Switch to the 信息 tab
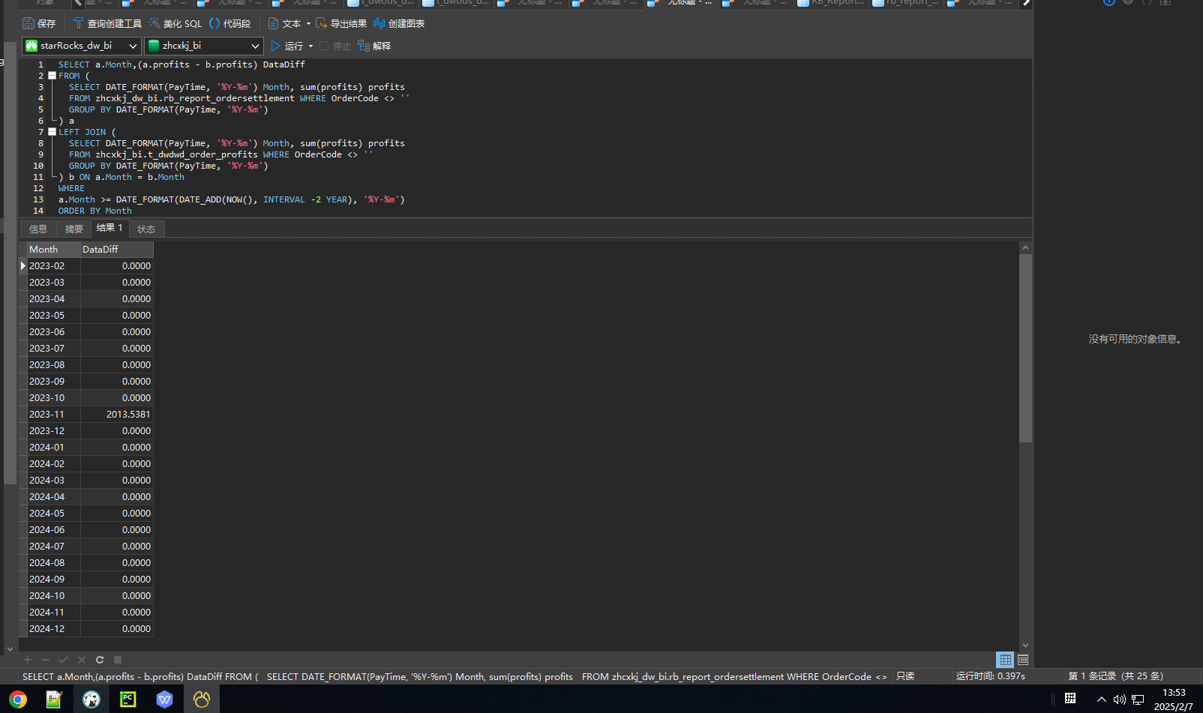The height and width of the screenshot is (713, 1203). [x=38, y=229]
